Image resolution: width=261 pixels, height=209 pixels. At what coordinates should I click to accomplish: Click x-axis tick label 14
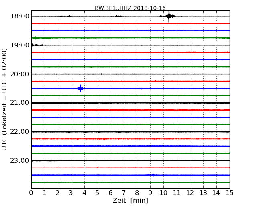click(216, 193)
